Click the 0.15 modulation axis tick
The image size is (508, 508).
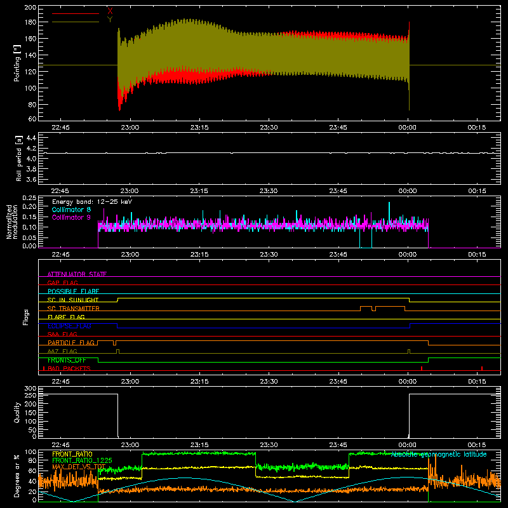point(29,217)
